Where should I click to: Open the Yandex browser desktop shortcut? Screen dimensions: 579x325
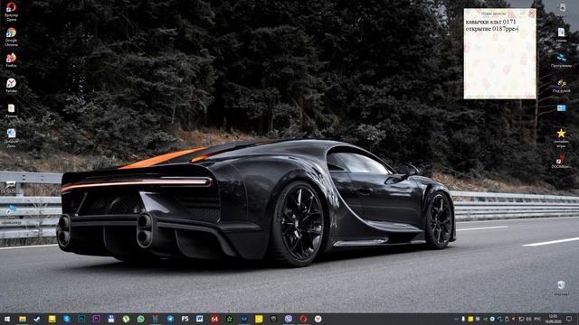(x=11, y=85)
